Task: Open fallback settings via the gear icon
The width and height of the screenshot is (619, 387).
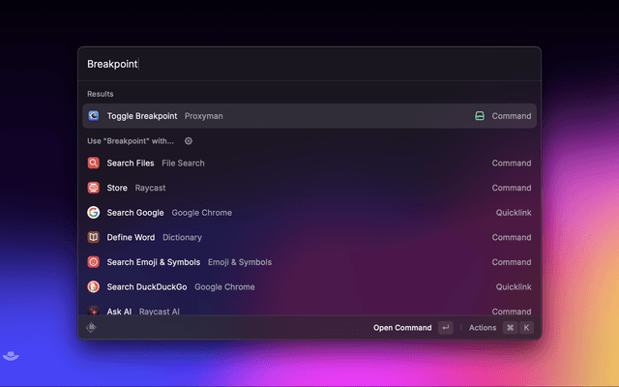Action: (189, 141)
